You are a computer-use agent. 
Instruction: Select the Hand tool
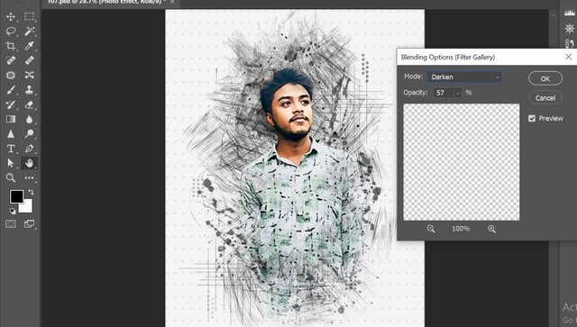(x=30, y=163)
